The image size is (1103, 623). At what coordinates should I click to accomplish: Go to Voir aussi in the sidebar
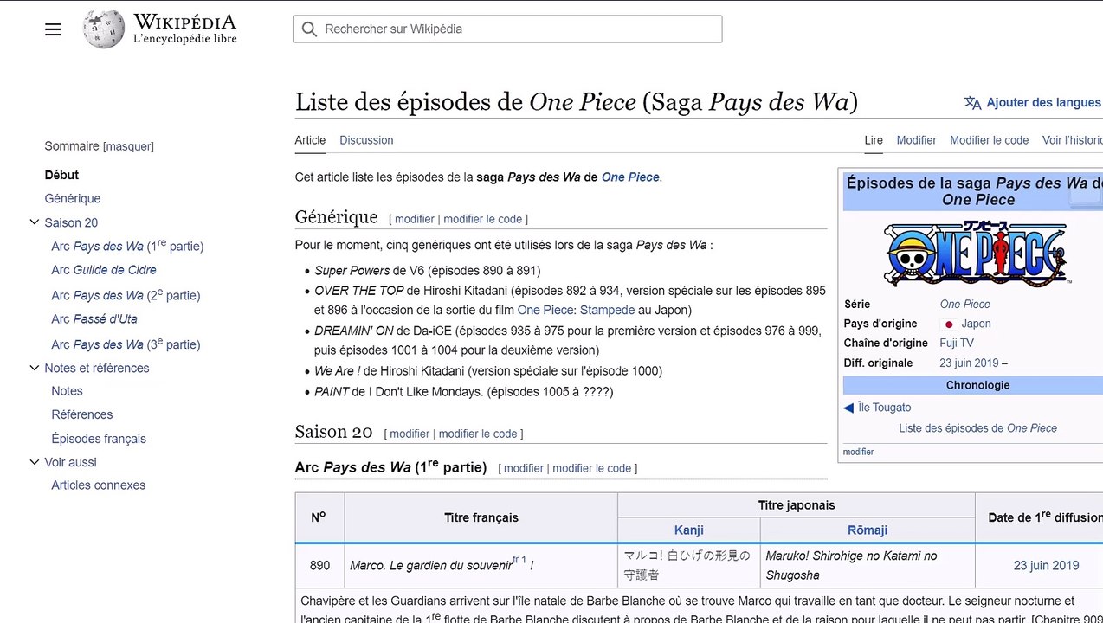70,462
